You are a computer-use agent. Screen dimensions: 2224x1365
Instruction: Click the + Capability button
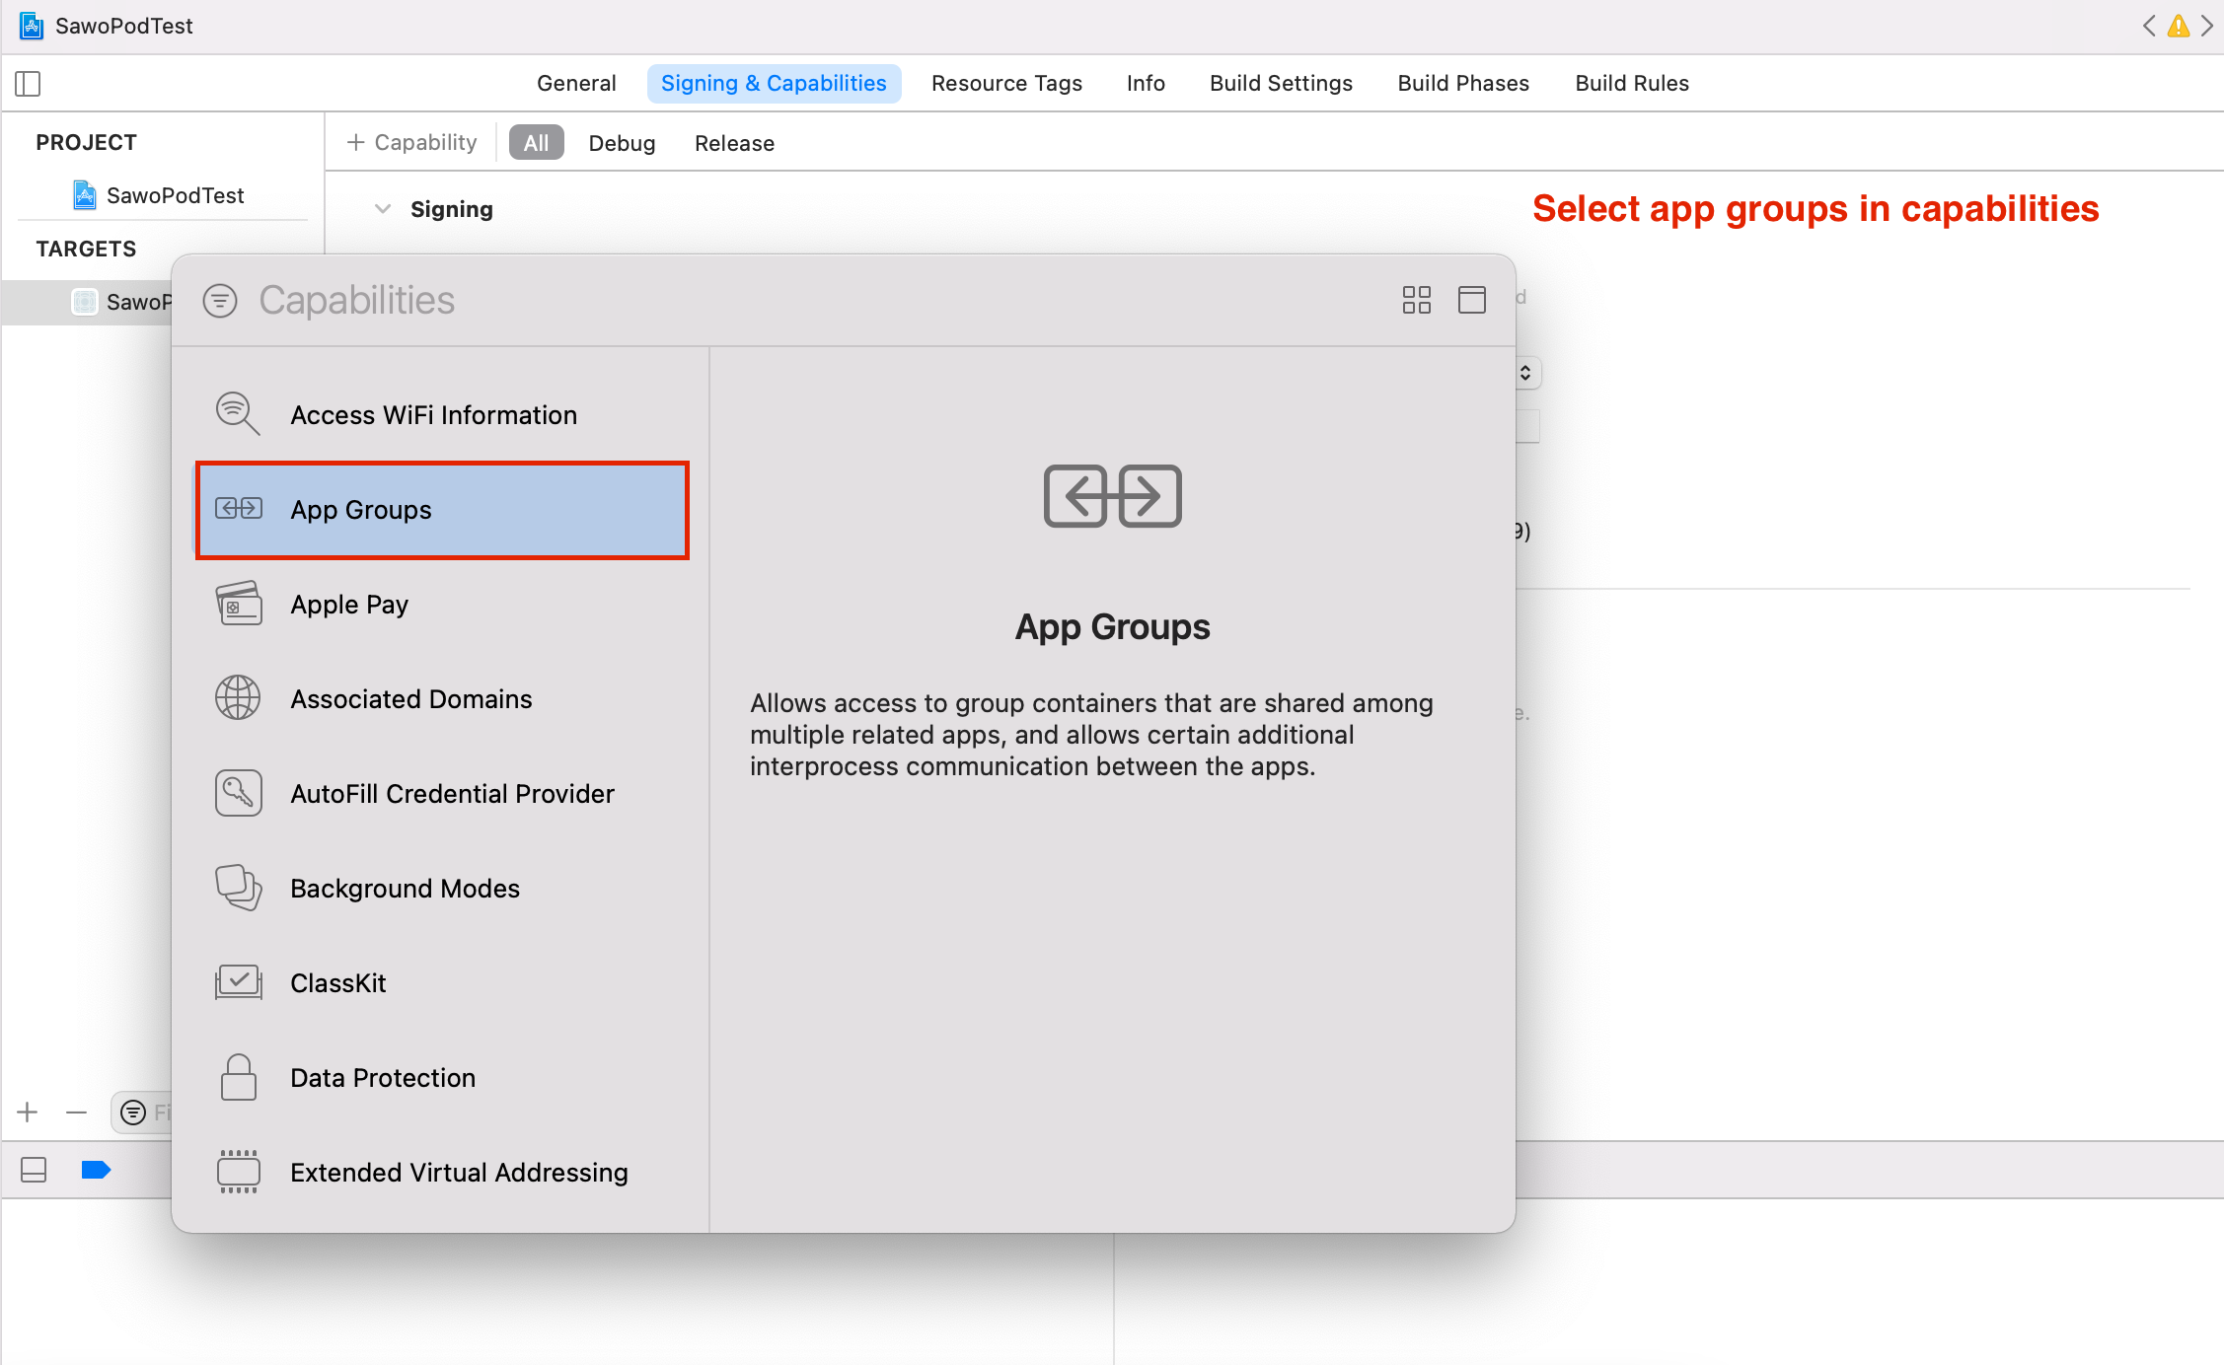click(411, 143)
